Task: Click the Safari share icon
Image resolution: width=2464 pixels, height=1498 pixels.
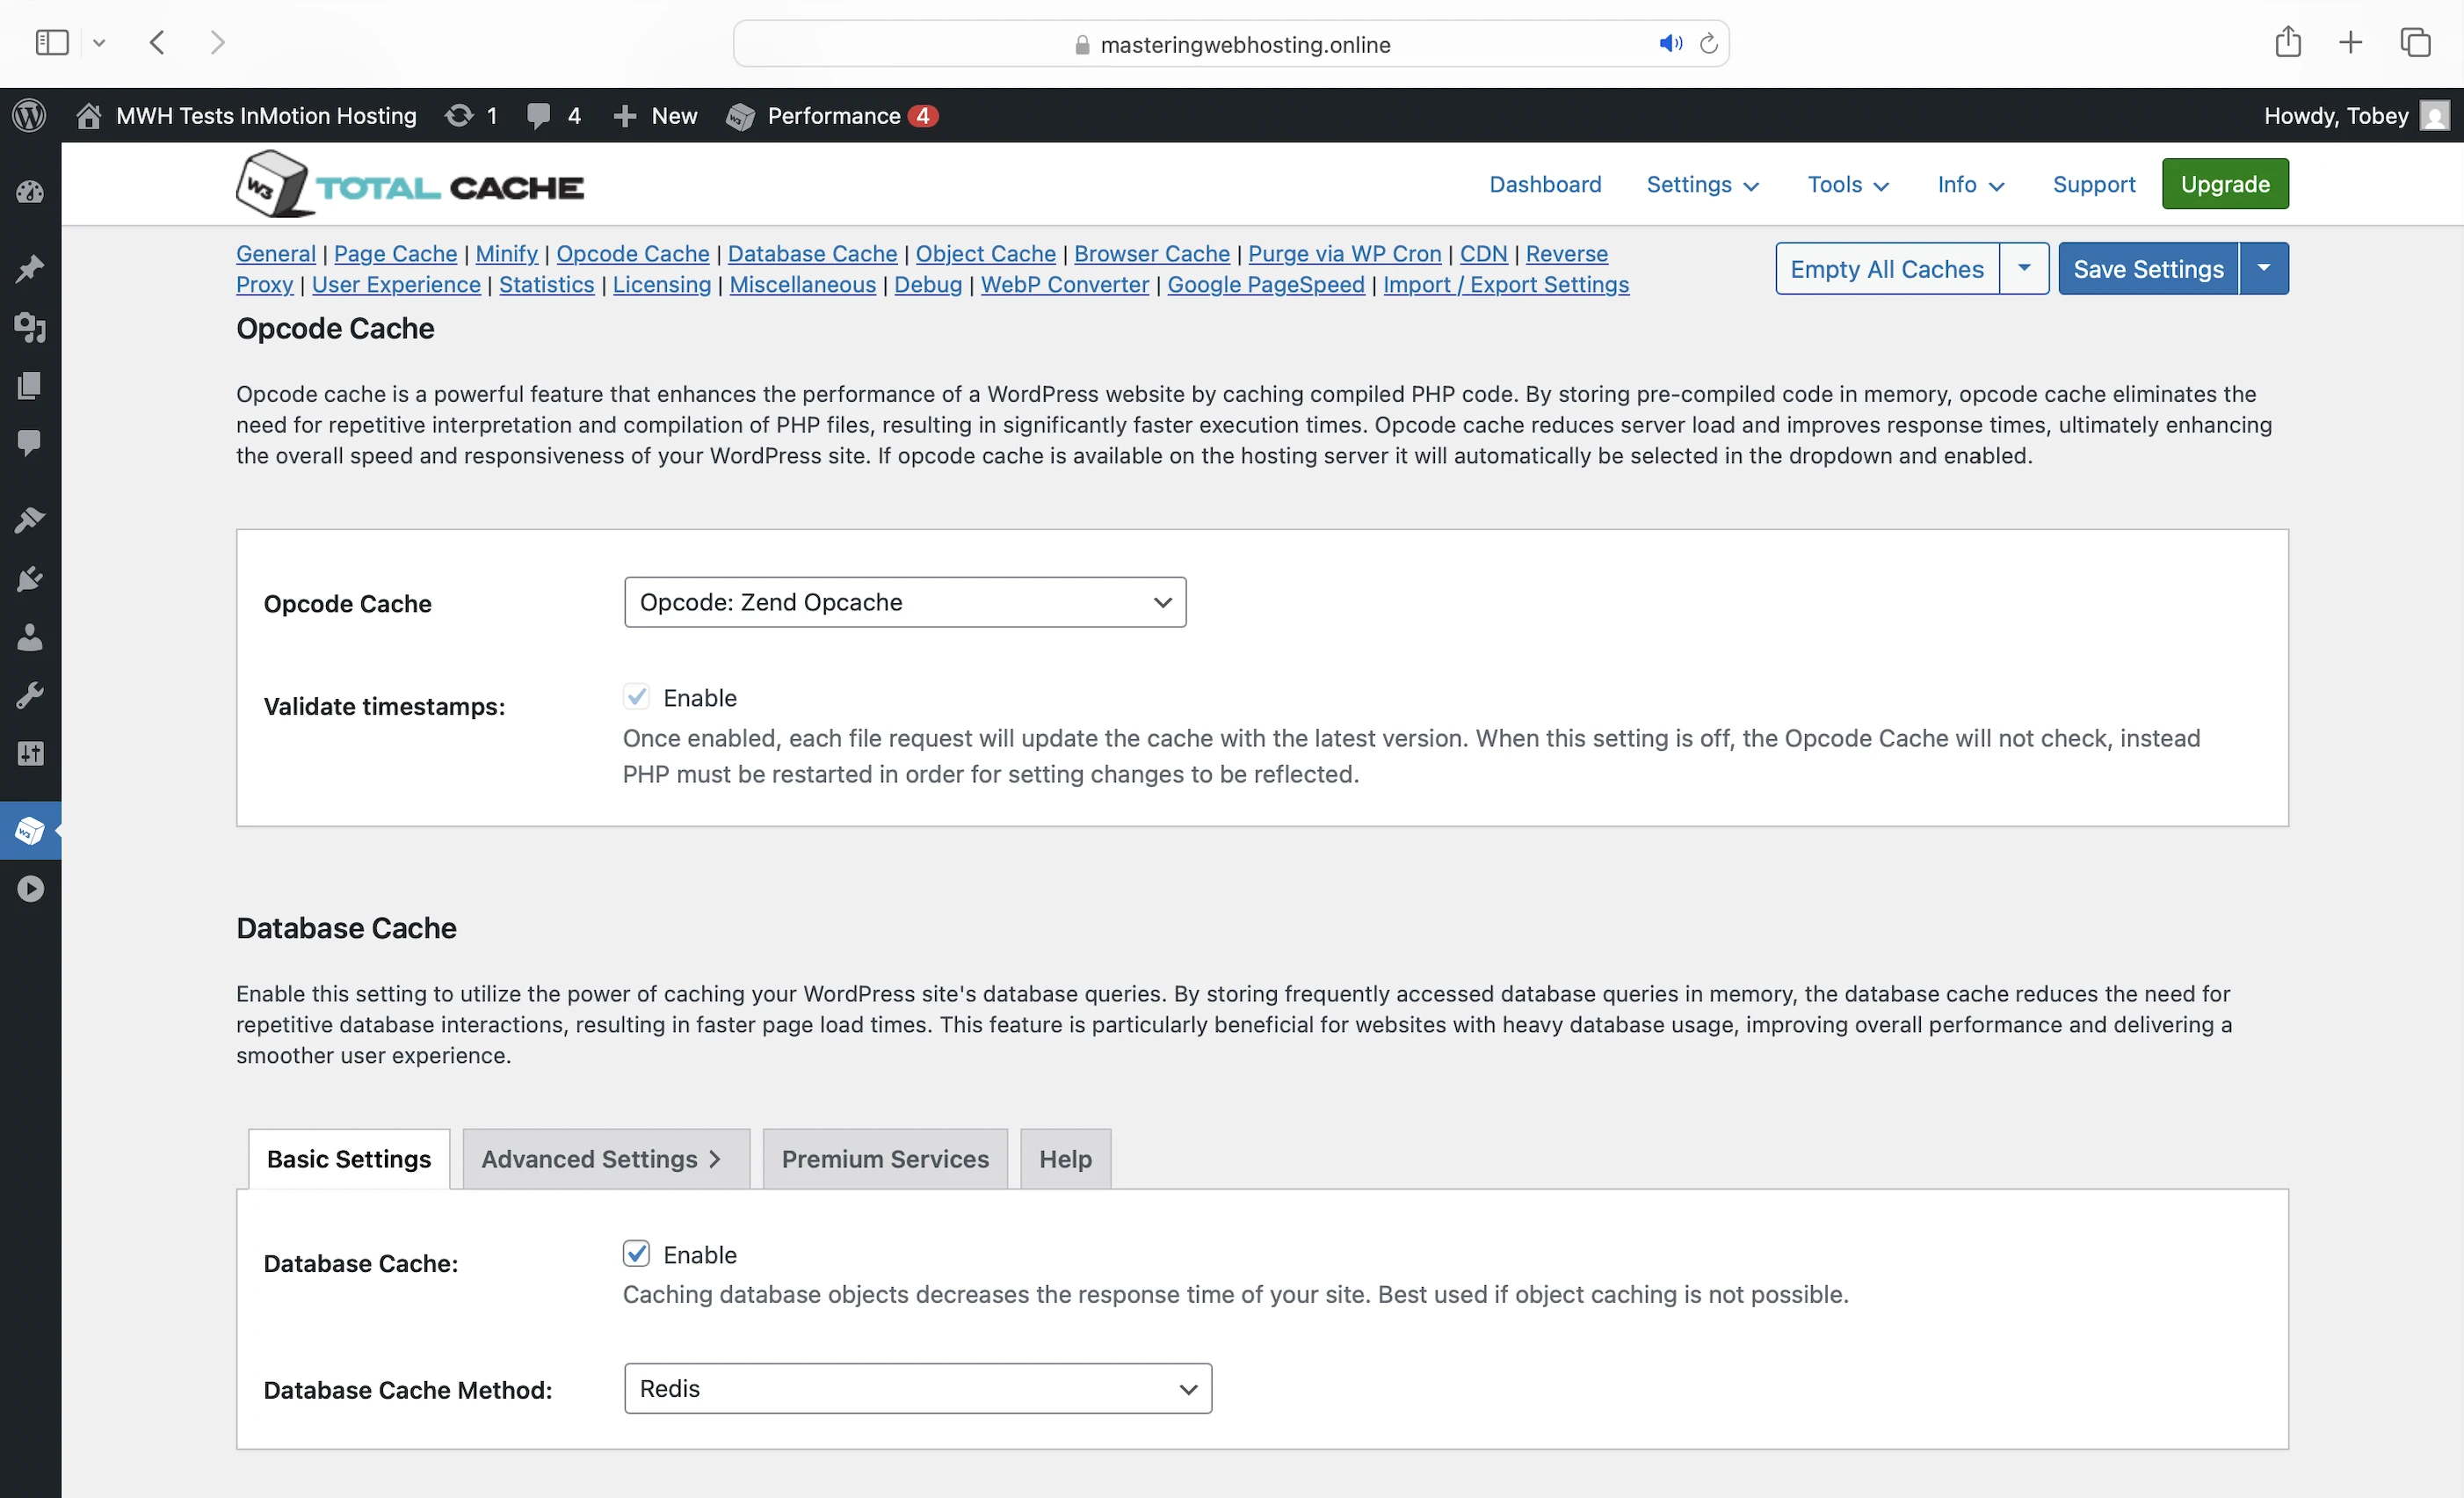Action: [2287, 42]
